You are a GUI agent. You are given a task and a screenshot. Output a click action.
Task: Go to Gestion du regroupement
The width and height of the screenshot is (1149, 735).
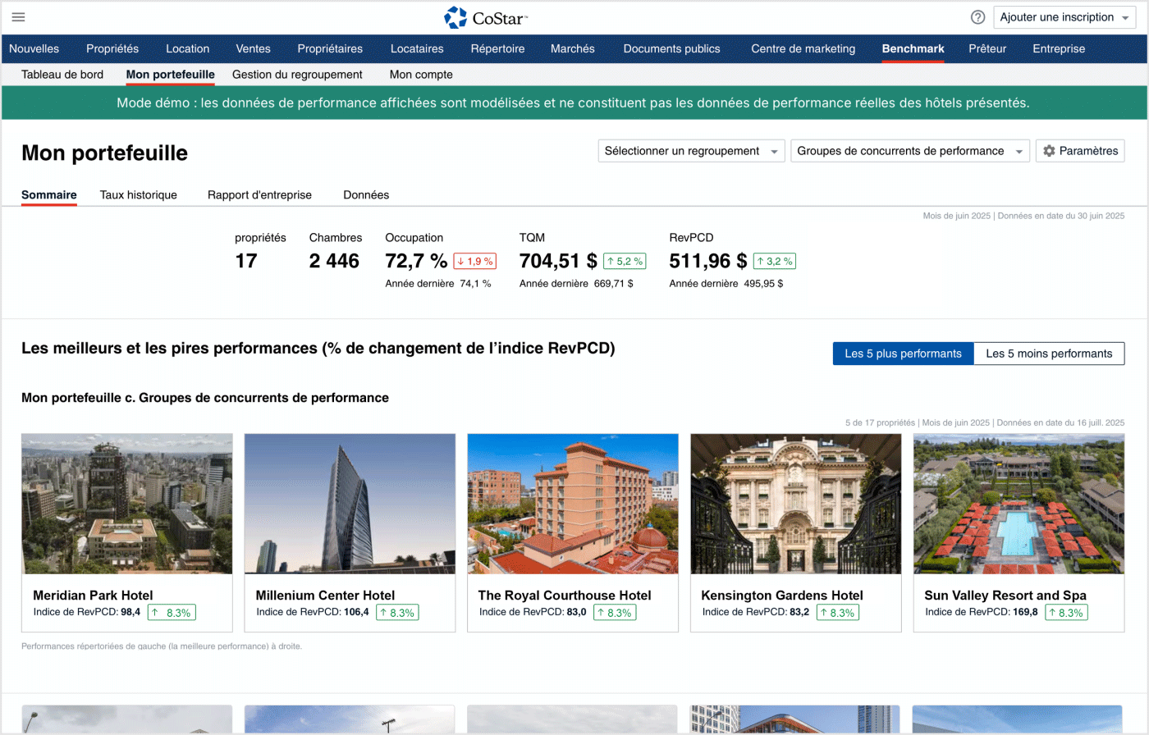pyautogui.click(x=297, y=75)
